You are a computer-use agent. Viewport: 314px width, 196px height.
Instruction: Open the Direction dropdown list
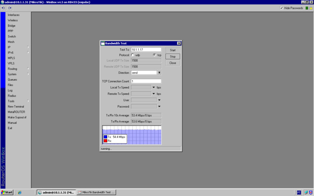(x=159, y=73)
